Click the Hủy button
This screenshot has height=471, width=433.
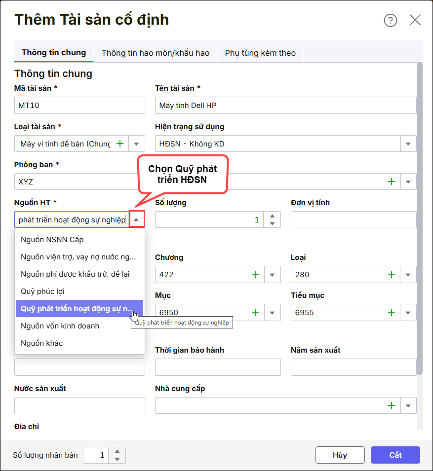pos(340,455)
